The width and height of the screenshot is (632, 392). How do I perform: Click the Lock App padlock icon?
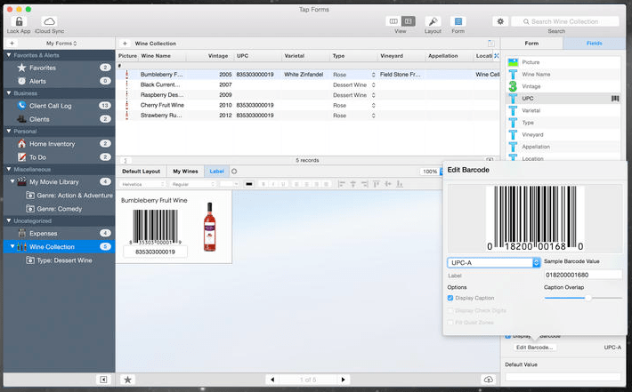(19, 21)
